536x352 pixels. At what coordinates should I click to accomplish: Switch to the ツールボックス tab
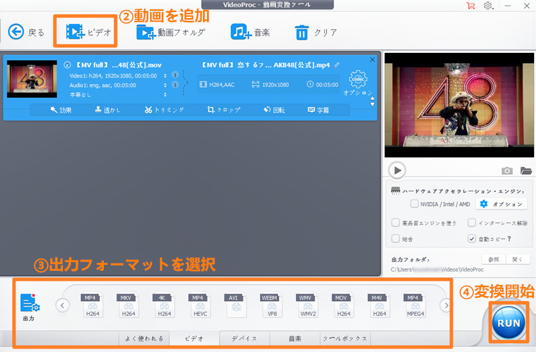pos(345,339)
